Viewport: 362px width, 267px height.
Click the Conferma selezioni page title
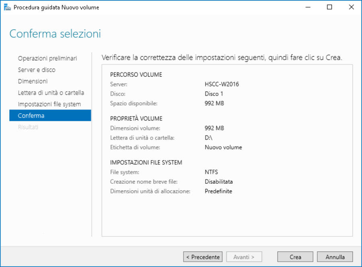tap(55, 34)
